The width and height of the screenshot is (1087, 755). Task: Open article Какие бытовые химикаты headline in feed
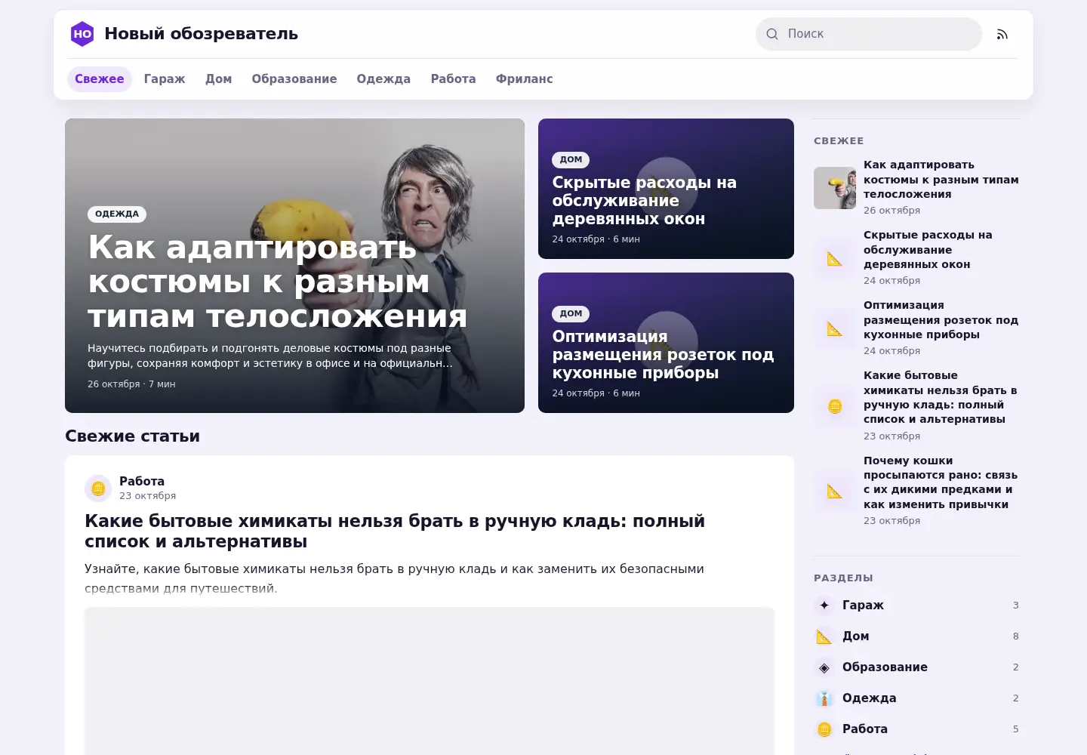coord(395,532)
